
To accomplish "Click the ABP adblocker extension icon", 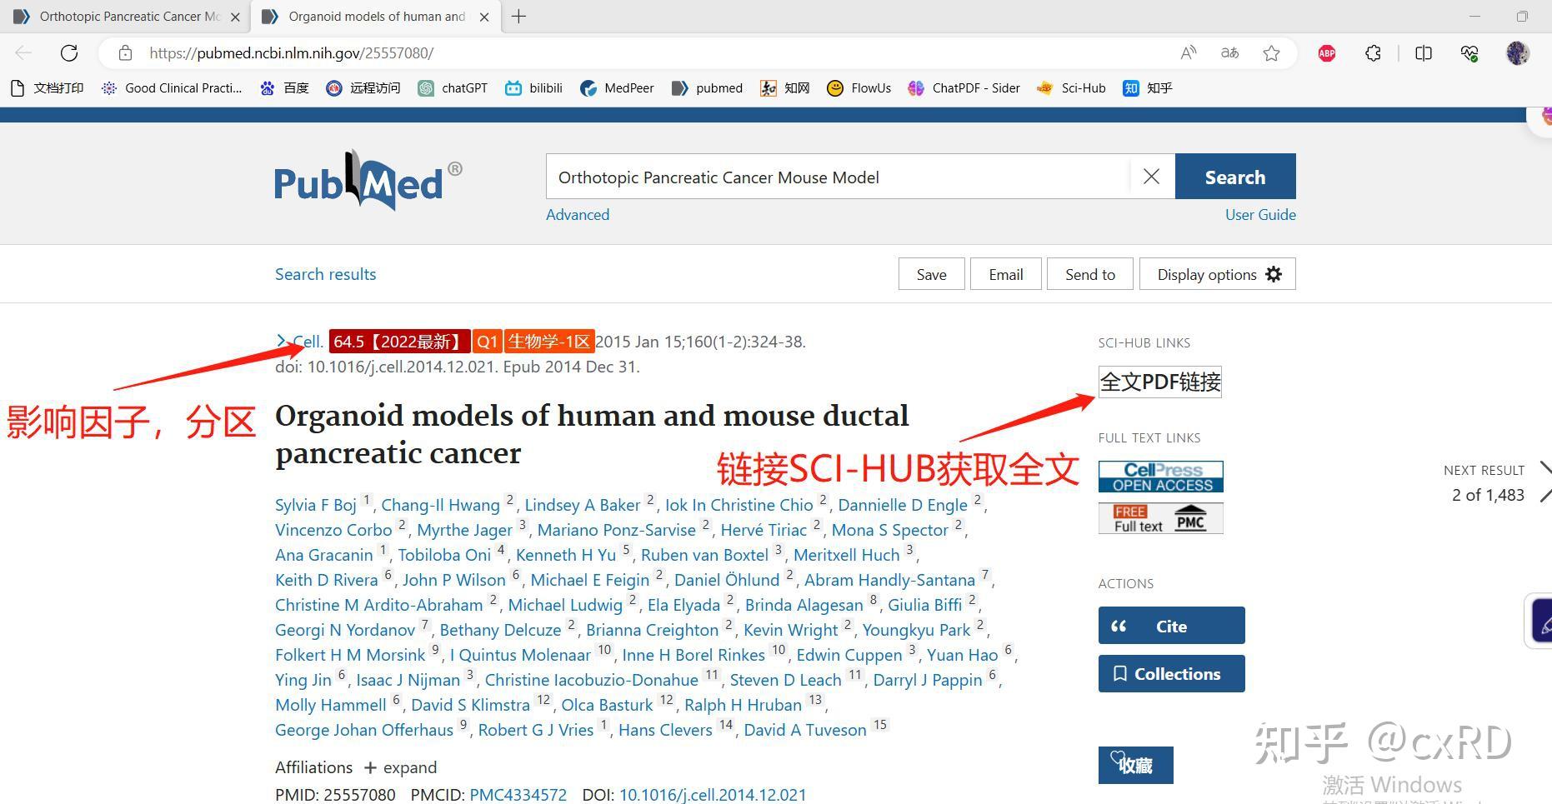I will click(1325, 52).
